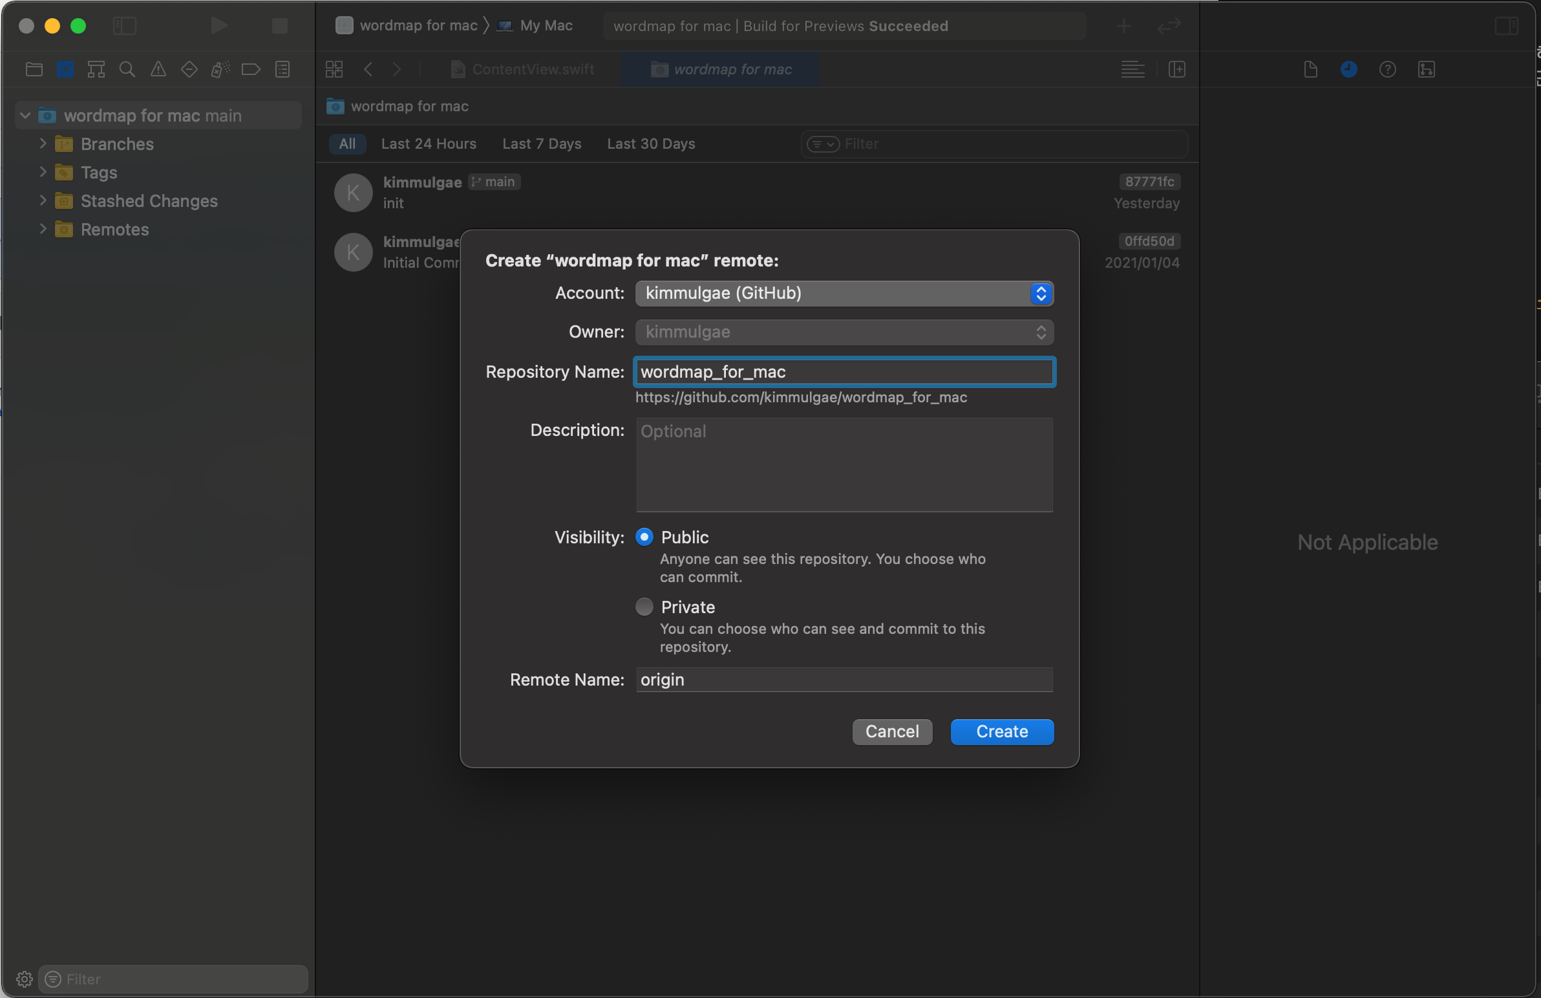Image resolution: width=1541 pixels, height=998 pixels.
Task: Expand the Branches folder
Action: tap(43, 144)
